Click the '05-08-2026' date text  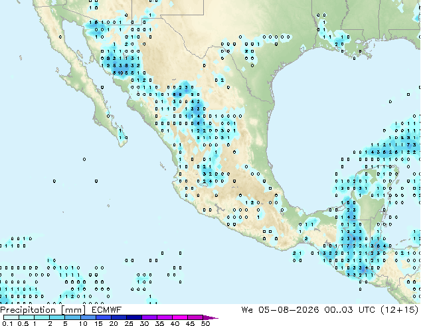289,310
